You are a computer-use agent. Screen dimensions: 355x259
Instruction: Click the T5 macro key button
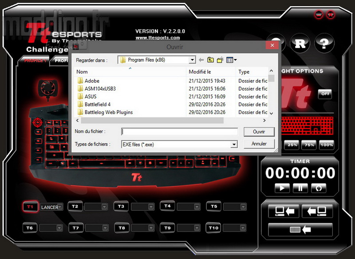tap(214, 206)
